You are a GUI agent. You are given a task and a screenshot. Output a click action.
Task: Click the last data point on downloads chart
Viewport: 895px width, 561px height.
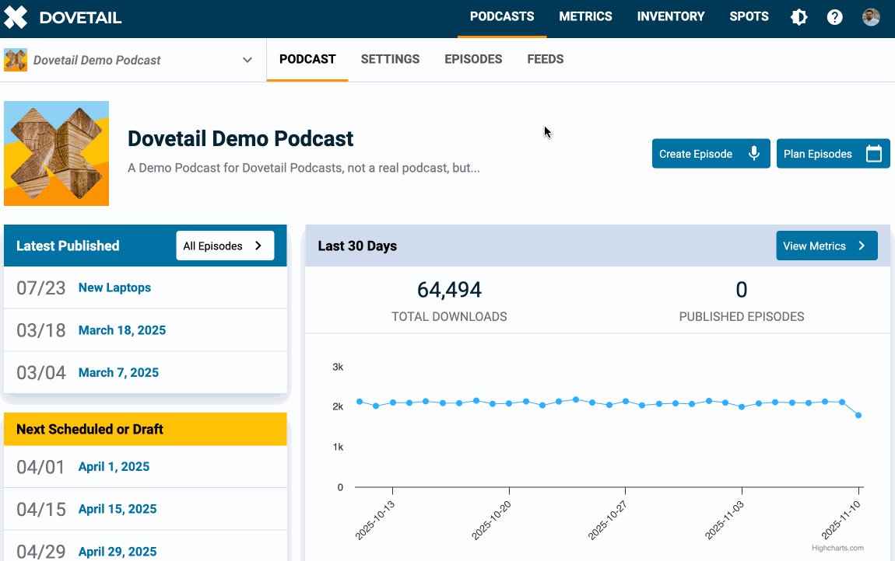click(858, 415)
